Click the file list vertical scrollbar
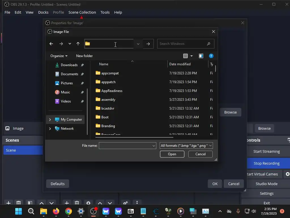The height and width of the screenshot is (218, 290). [216, 68]
